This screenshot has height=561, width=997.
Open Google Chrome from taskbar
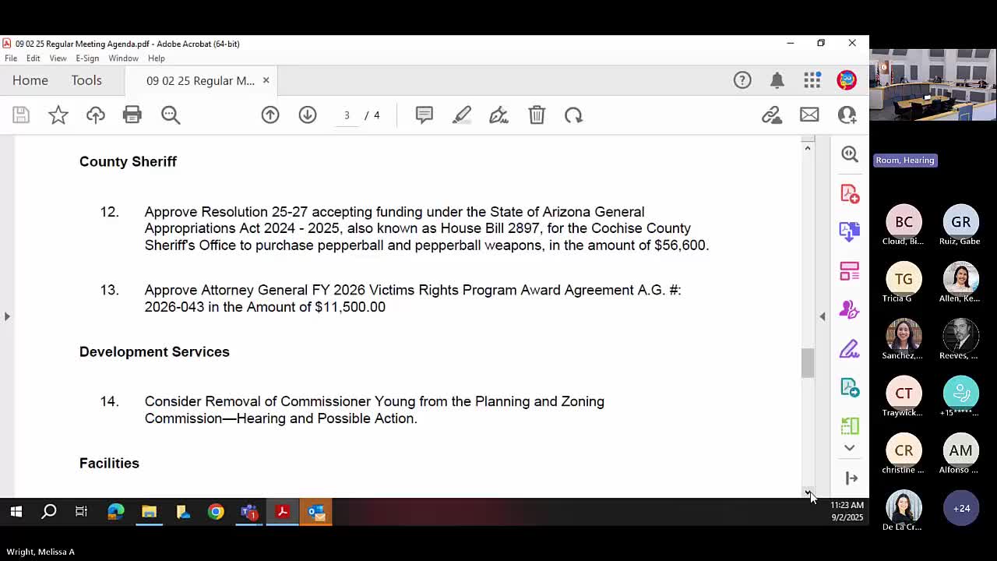(216, 512)
